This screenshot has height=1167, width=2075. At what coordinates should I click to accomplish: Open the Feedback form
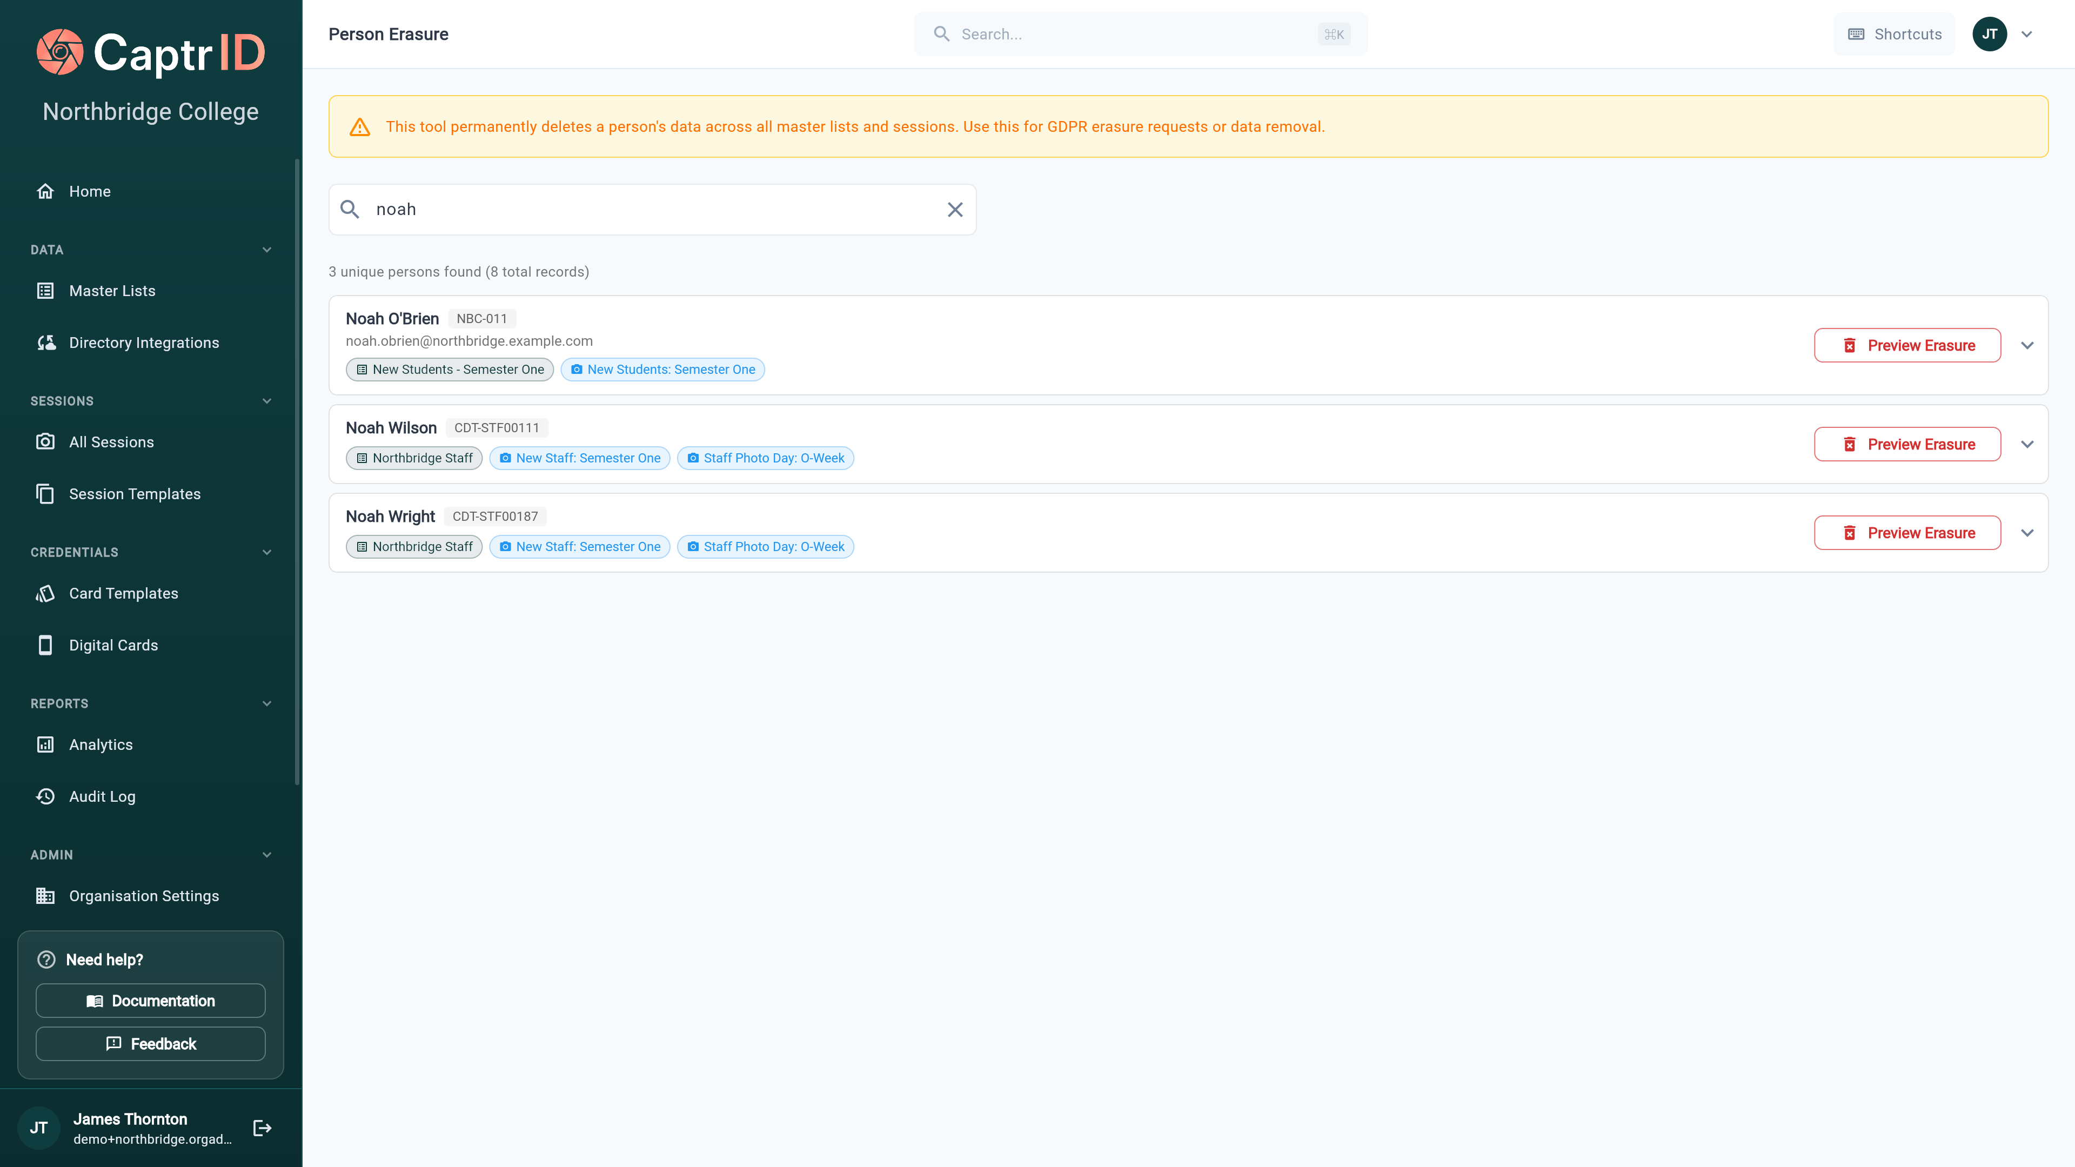(x=151, y=1044)
